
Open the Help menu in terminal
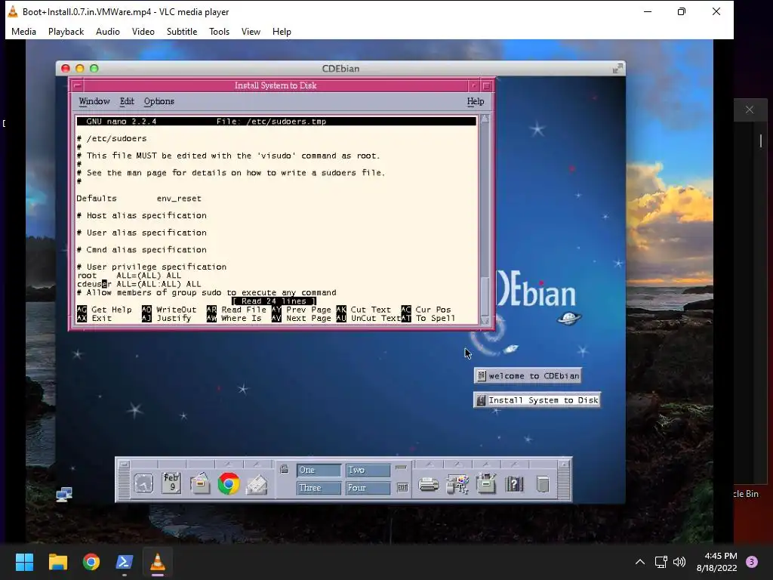click(x=476, y=101)
